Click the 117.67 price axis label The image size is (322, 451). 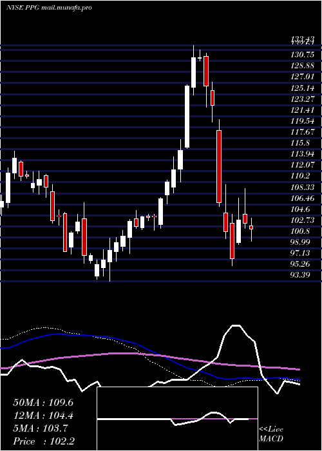[x=302, y=132]
